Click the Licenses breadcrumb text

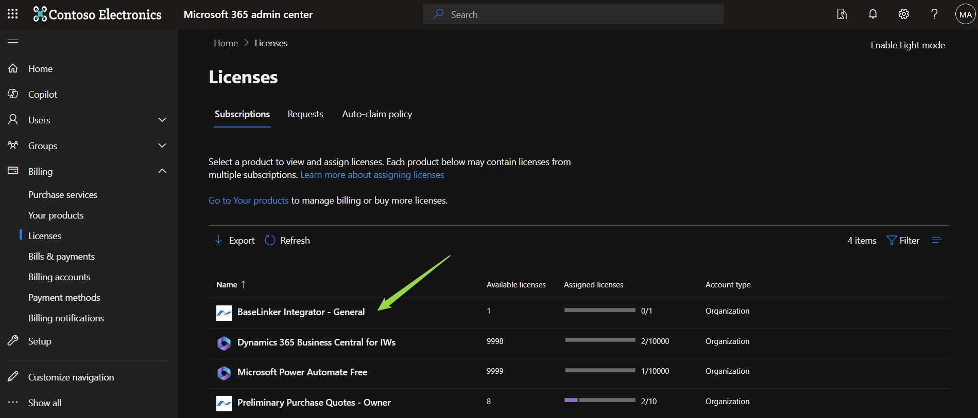[x=271, y=43]
